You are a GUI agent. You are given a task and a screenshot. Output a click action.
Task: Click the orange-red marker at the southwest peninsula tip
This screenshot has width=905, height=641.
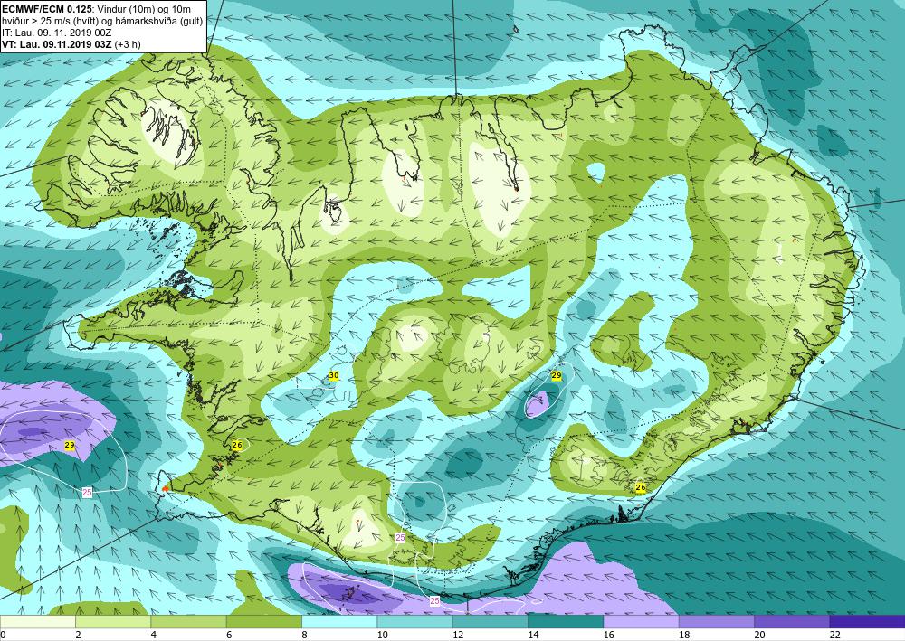165,488
